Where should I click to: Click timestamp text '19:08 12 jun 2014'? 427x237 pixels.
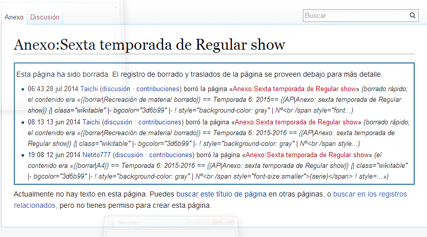click(x=54, y=155)
